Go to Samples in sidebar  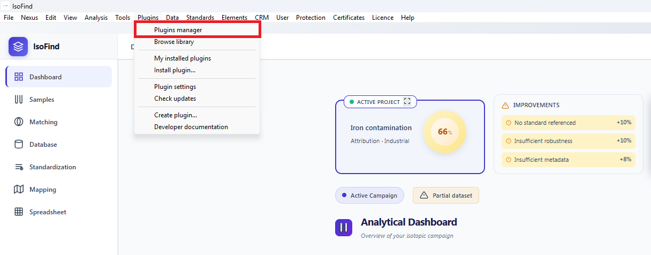59,99
